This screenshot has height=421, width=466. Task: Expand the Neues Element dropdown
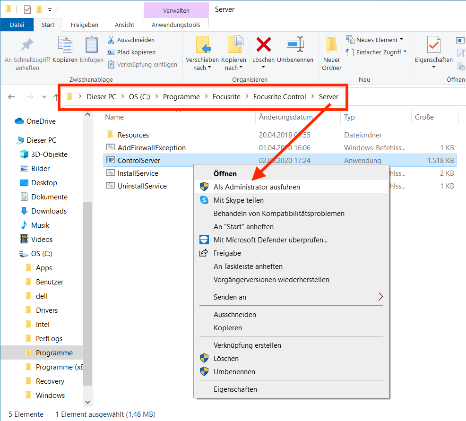(401, 40)
